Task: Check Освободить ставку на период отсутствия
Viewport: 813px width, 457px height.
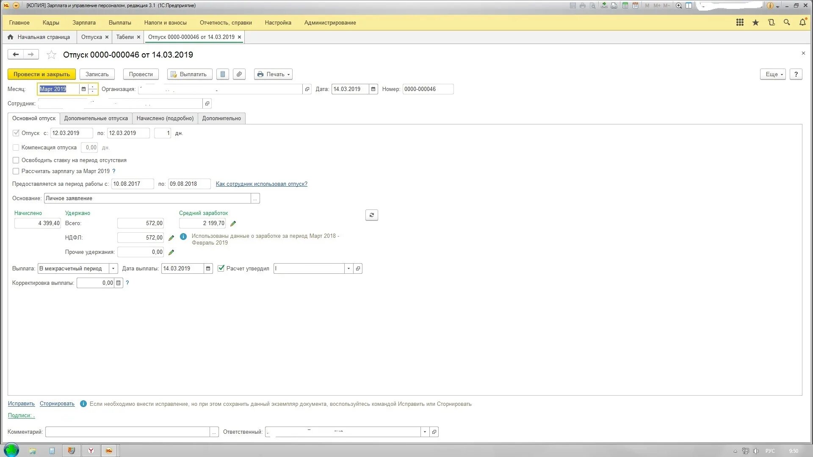Action: (16, 160)
